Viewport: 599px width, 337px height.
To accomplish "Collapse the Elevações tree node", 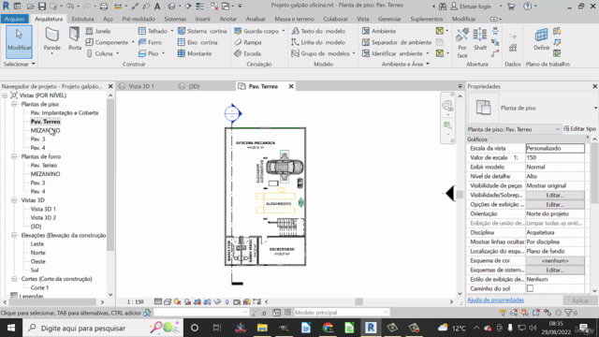I will [x=14, y=235].
